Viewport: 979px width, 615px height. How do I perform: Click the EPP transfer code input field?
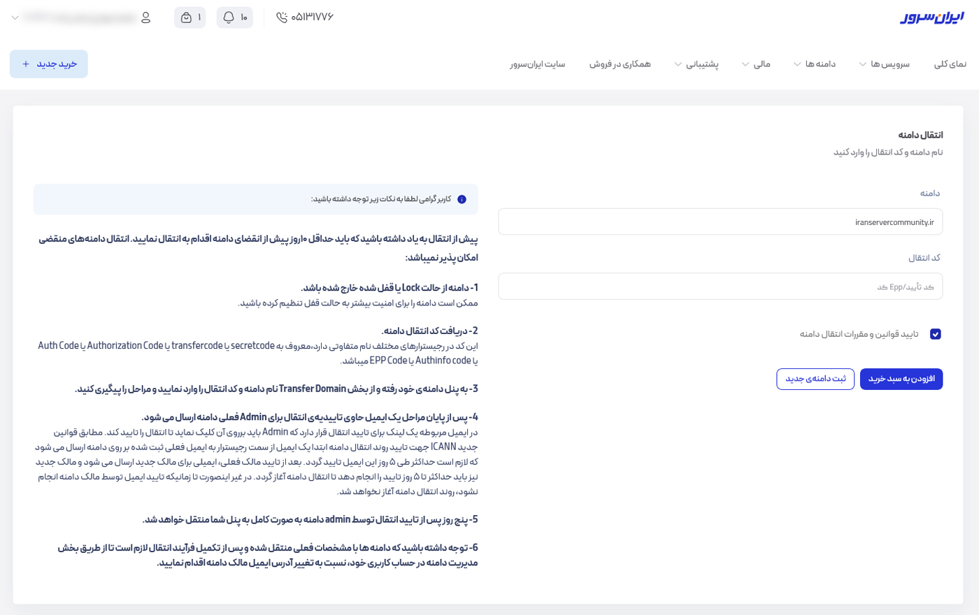pyautogui.click(x=720, y=285)
